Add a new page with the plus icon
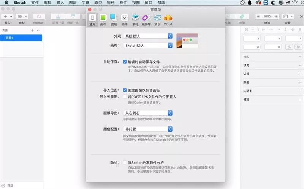The width and height of the screenshot is (304, 189). tap(32, 30)
